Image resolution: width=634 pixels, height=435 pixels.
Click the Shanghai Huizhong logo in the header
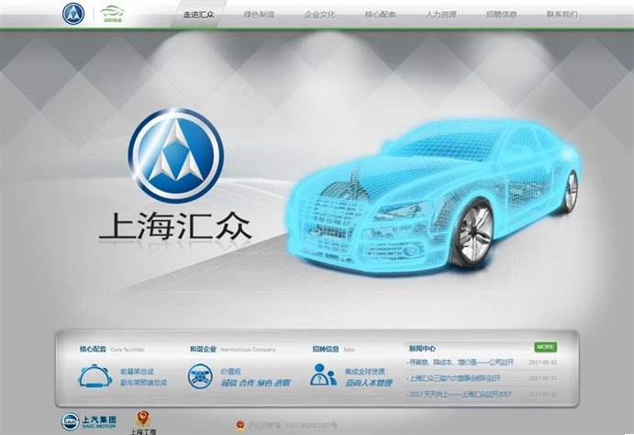(73, 14)
